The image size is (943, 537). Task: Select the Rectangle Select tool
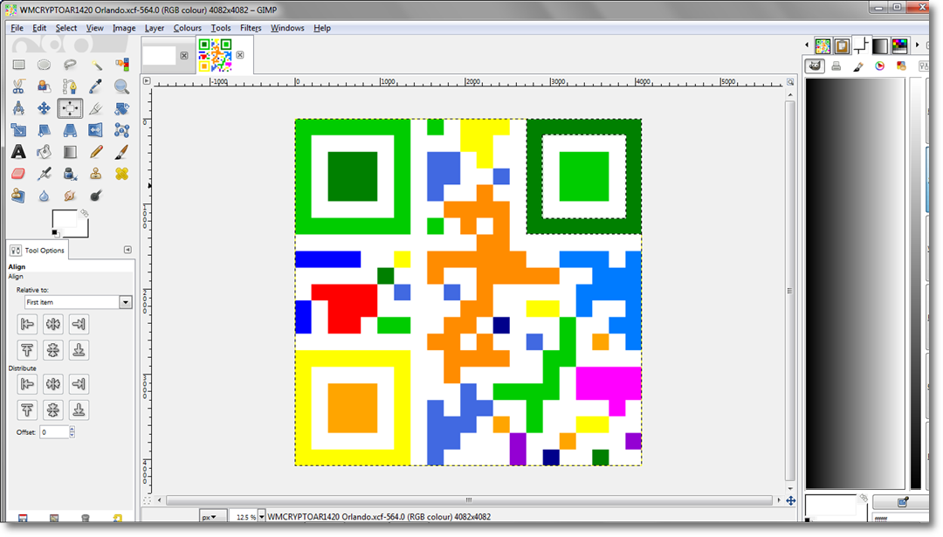click(18, 65)
